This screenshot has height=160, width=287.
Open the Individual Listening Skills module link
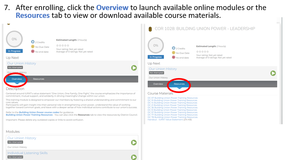tap(28, 153)
